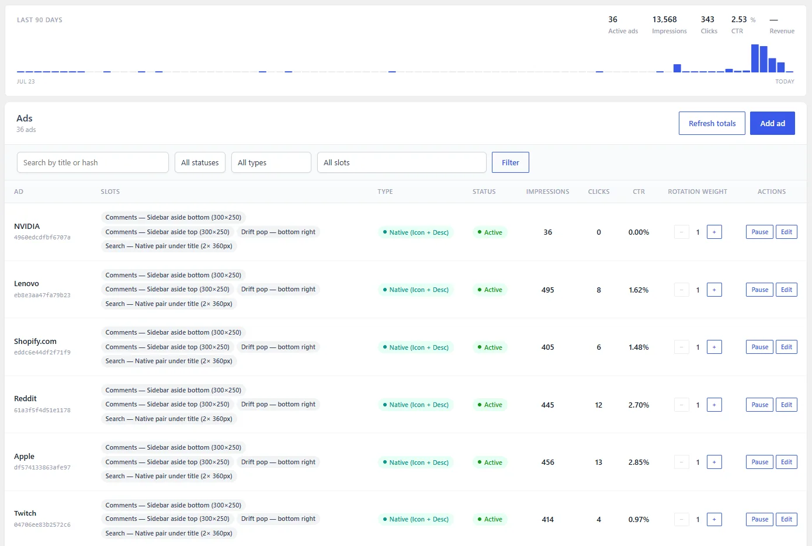Increase rotation weight for Twitch ad
This screenshot has width=812, height=546.
click(x=714, y=519)
